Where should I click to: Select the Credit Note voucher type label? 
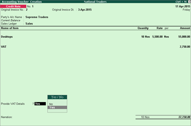click(13, 7)
